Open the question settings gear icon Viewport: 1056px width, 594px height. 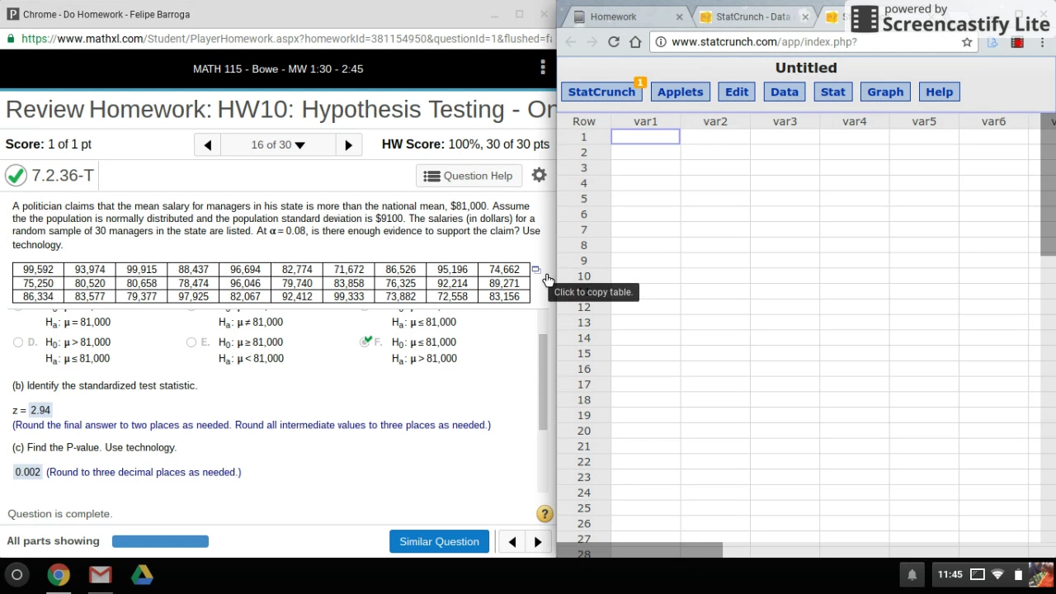[x=539, y=176]
